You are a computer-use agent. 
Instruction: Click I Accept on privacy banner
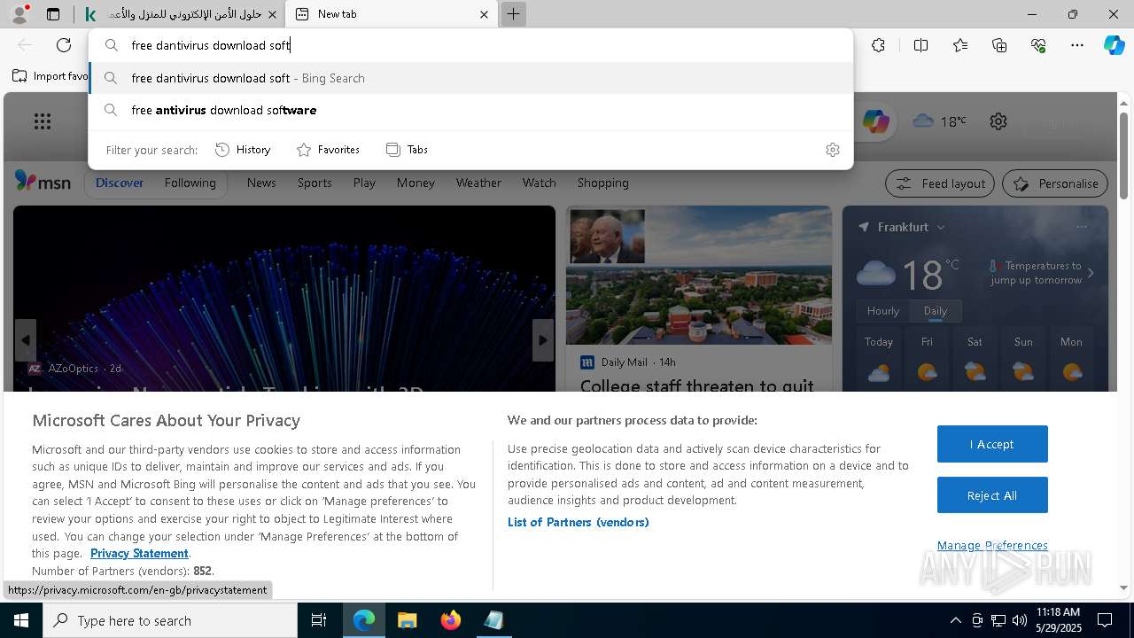click(992, 444)
